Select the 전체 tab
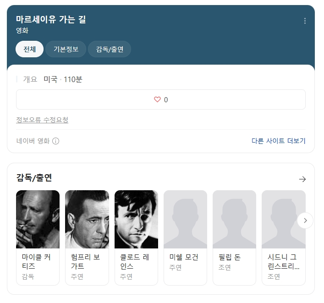This screenshot has width=324, height=303. [29, 49]
